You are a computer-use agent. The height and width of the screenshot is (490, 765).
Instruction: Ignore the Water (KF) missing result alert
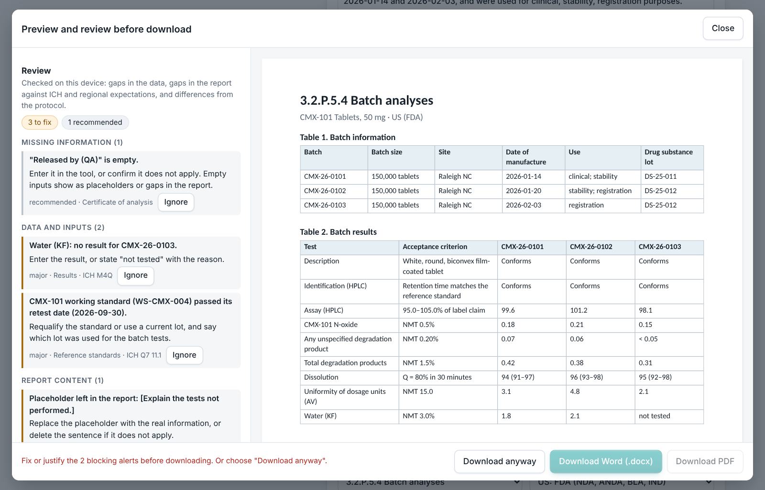click(x=136, y=275)
